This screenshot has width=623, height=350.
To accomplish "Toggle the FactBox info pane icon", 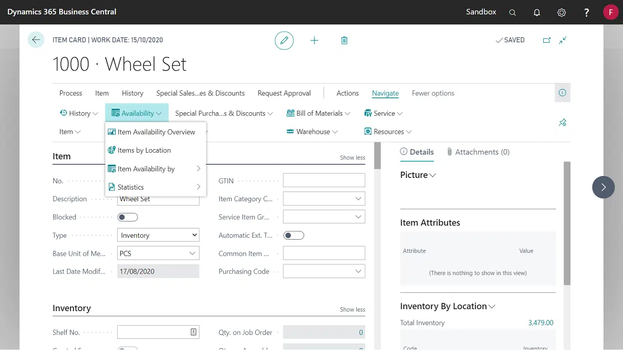I will [562, 93].
